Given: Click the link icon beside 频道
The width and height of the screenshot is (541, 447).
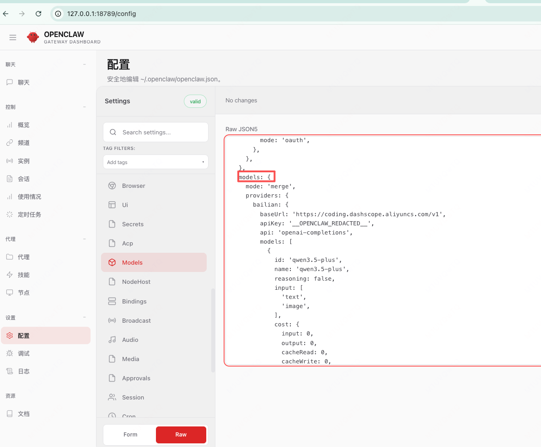Looking at the screenshot, I should pyautogui.click(x=10, y=143).
